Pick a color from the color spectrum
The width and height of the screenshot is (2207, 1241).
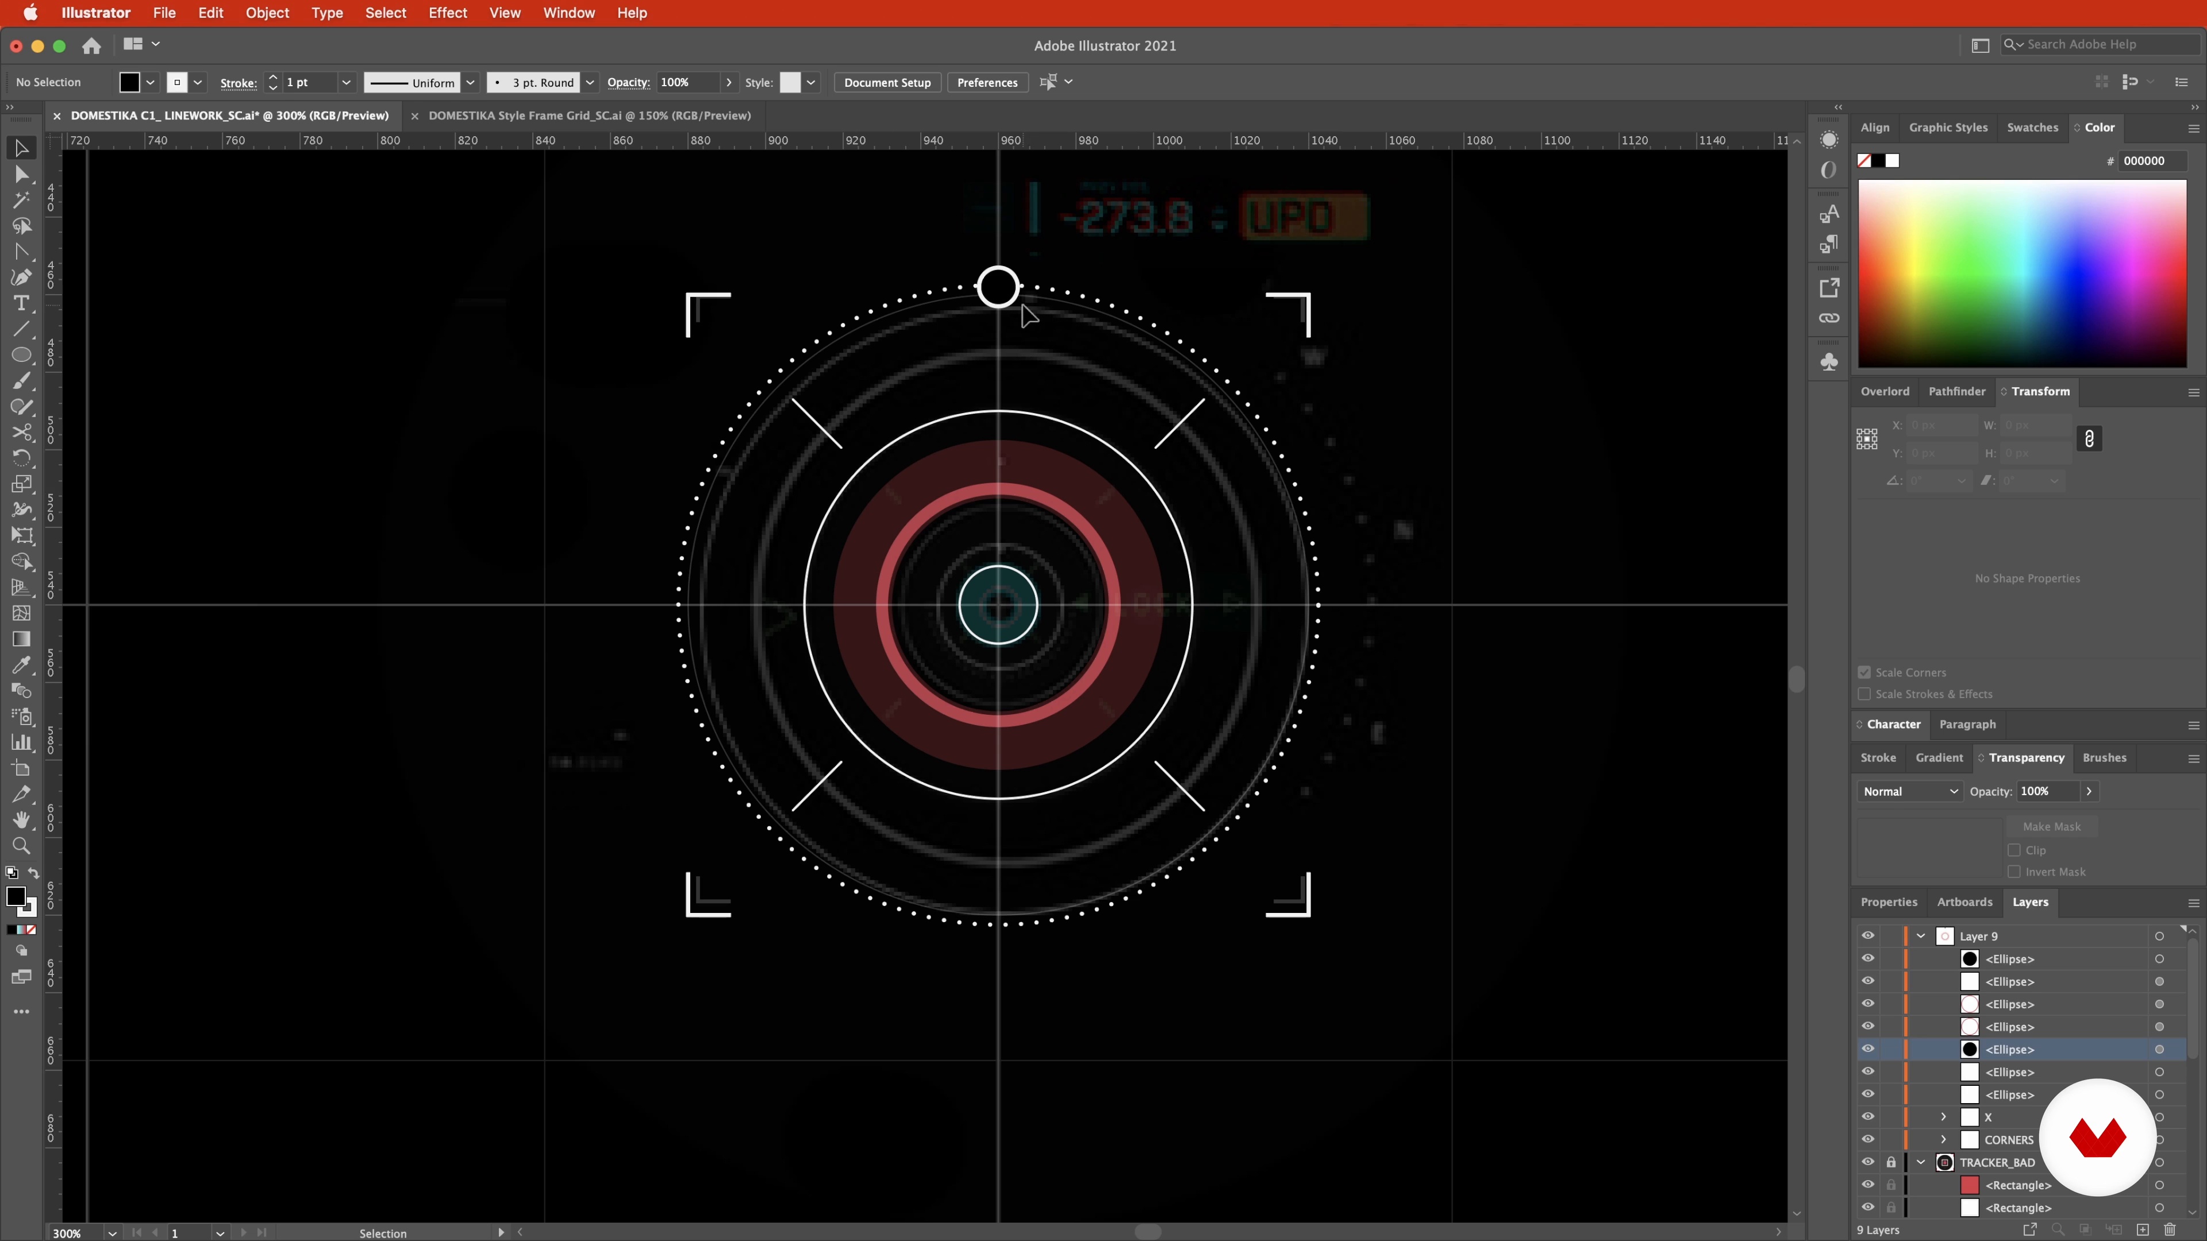2022,274
